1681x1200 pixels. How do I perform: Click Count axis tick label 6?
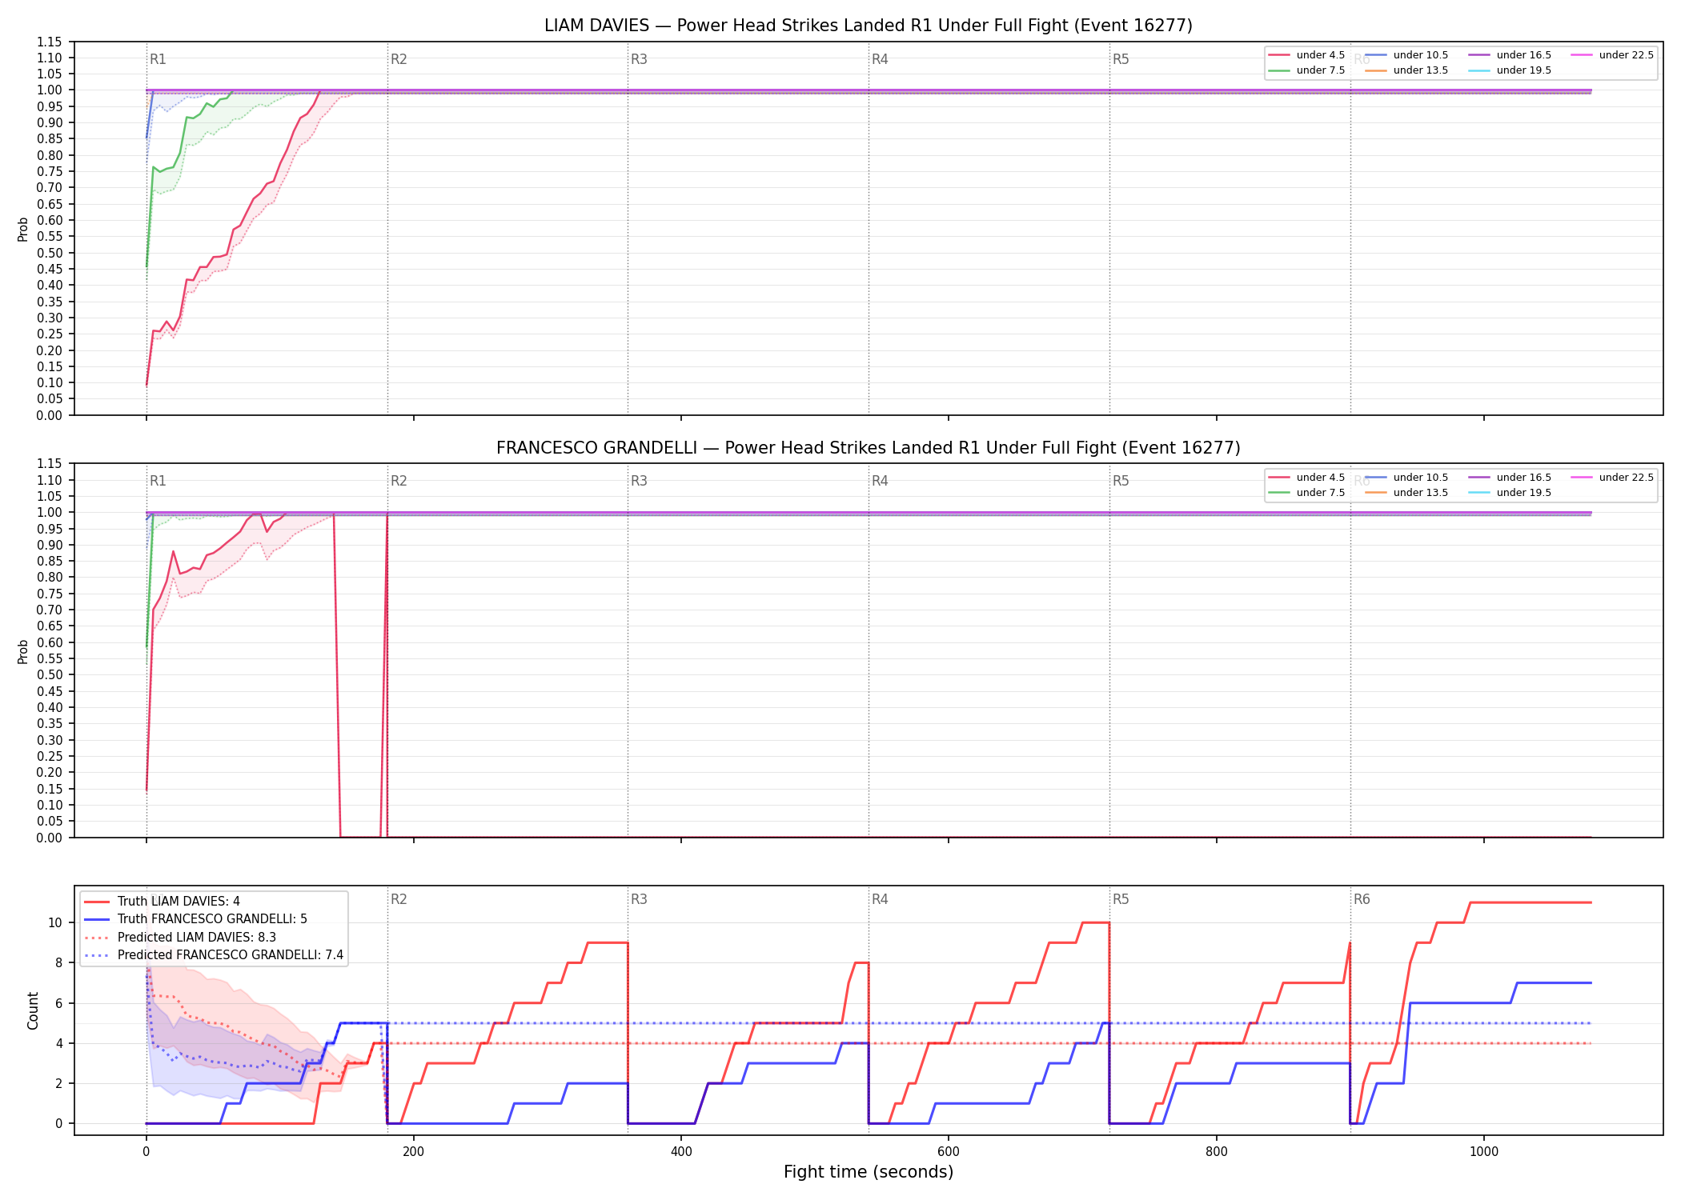pos(58,1003)
